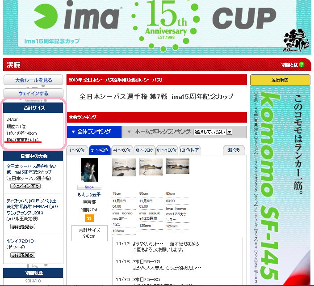Open the ゼンイチ2013 link
The image size is (314, 286).
(x=20, y=241)
